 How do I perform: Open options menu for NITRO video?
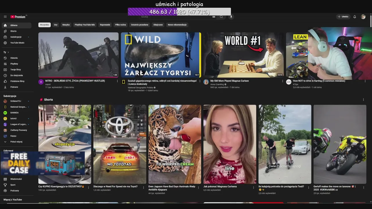pyautogui.click(x=117, y=81)
